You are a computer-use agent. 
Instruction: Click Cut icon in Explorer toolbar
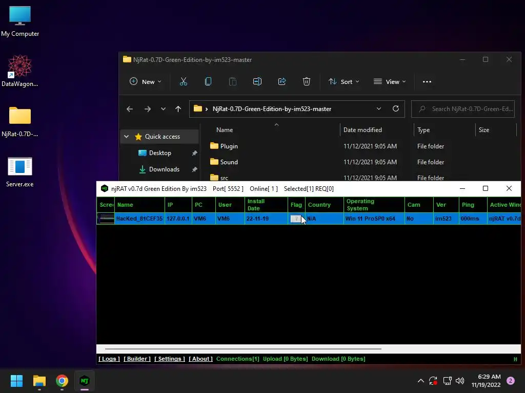184,81
